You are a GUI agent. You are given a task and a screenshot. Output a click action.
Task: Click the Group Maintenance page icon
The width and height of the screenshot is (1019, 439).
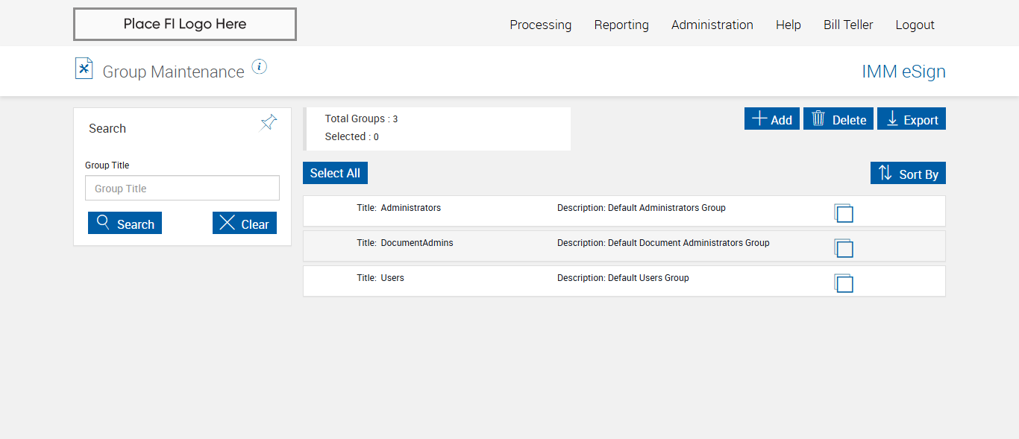click(84, 69)
